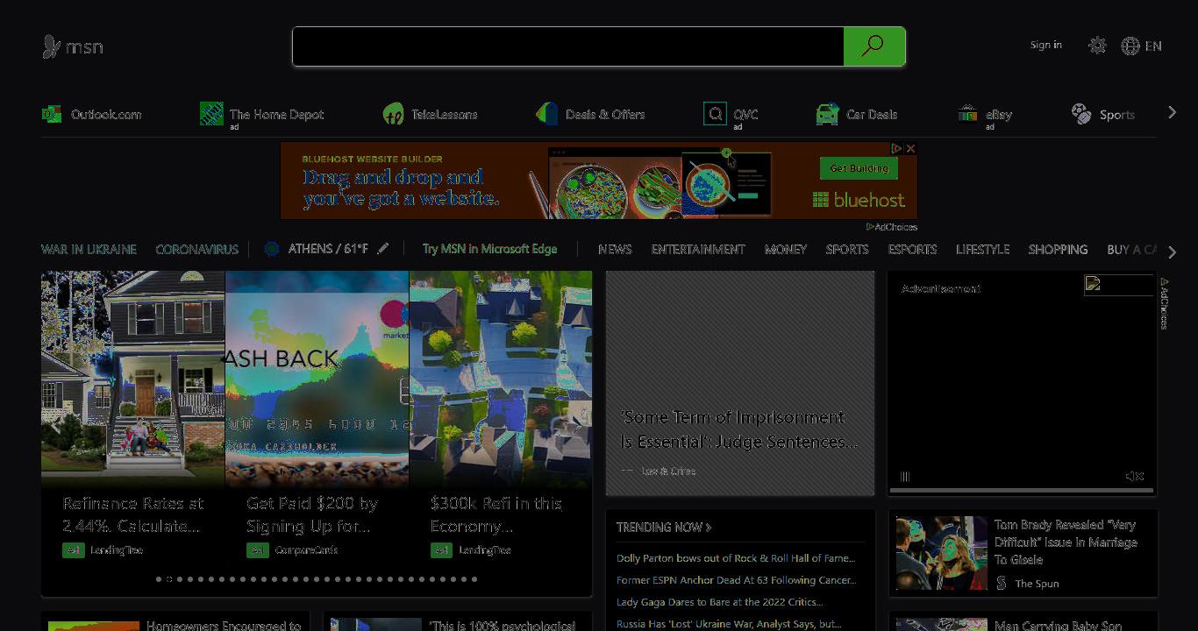Click the ad video progress bar
The width and height of the screenshot is (1198, 631).
(x=1022, y=490)
